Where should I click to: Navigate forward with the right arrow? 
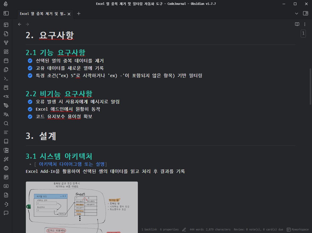(x=27, y=24)
